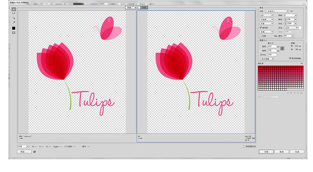Click the 预览 preview button
This screenshot has width=313, height=172.
pyautogui.click(x=24, y=152)
